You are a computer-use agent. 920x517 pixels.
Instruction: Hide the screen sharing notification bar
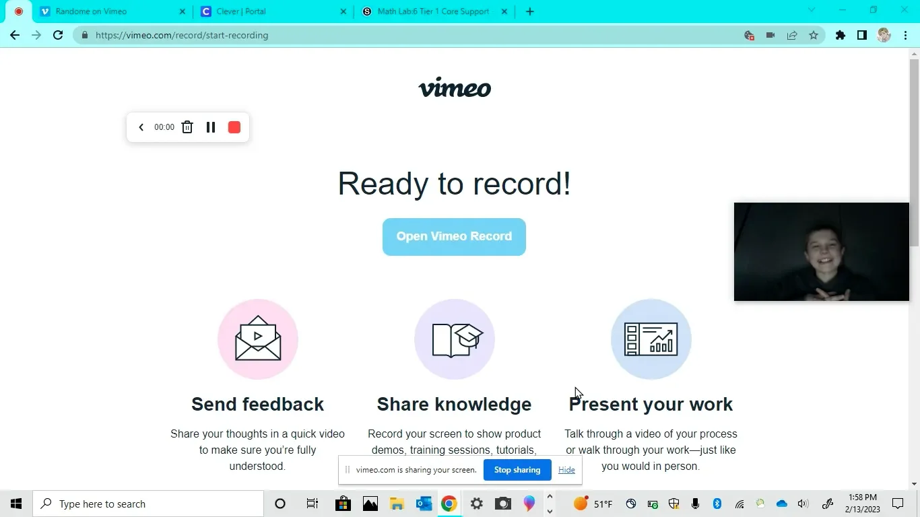(566, 470)
